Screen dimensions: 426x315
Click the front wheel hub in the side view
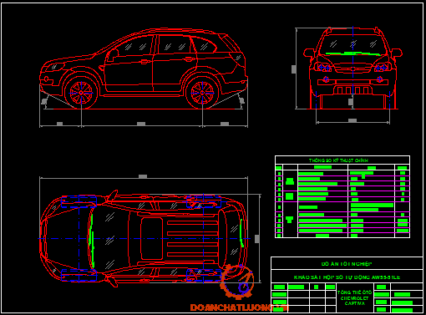pyautogui.click(x=81, y=93)
